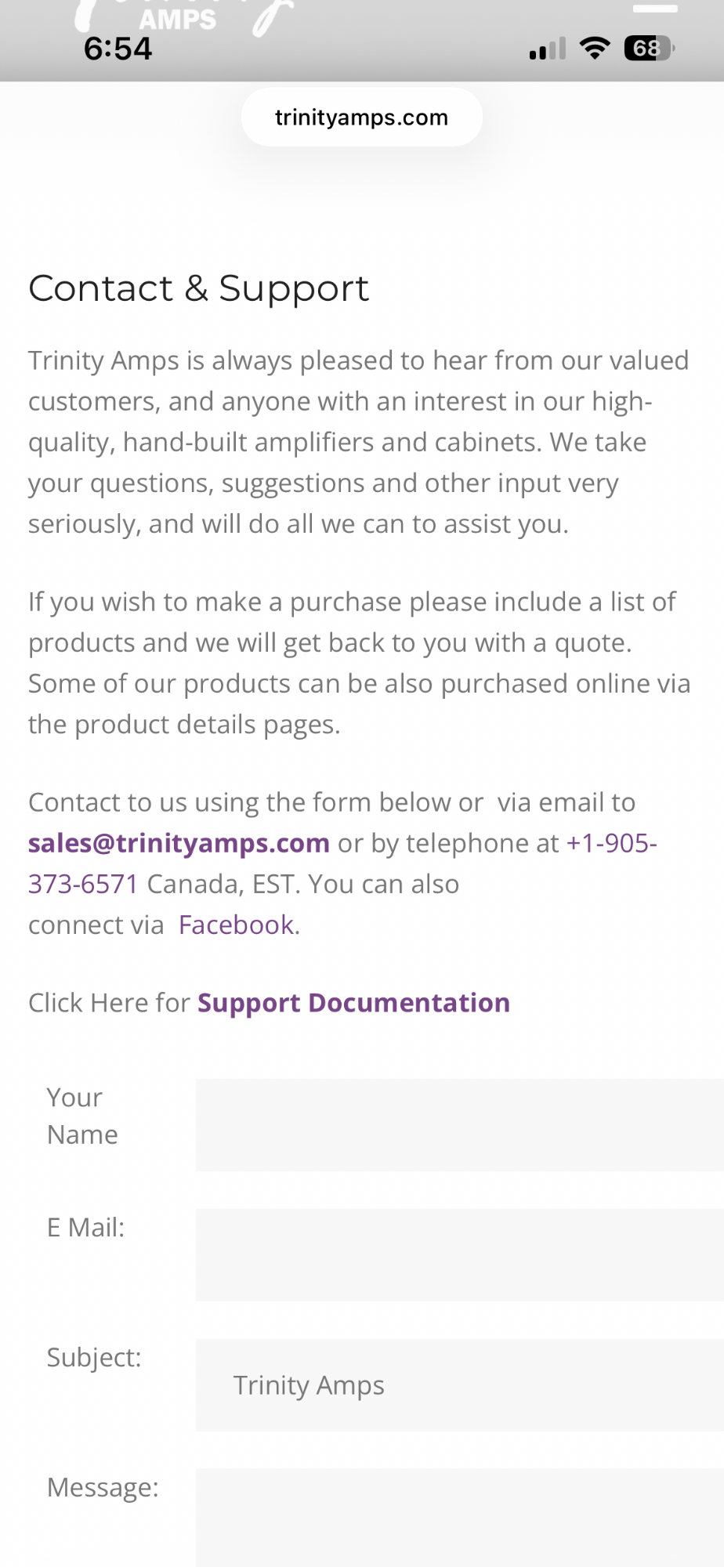Tap the 6:54 clock
724x1567 pixels.
click(118, 49)
